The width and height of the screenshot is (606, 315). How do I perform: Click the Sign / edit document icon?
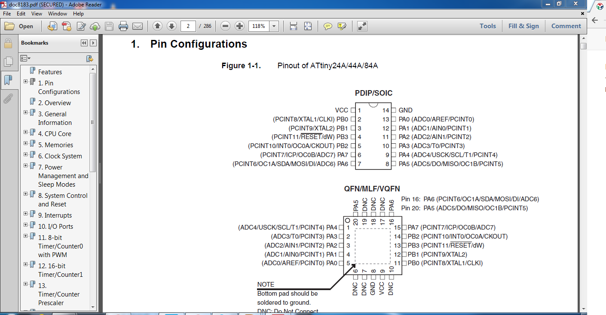81,26
